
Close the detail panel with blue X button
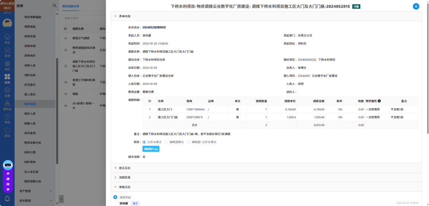[416, 6]
